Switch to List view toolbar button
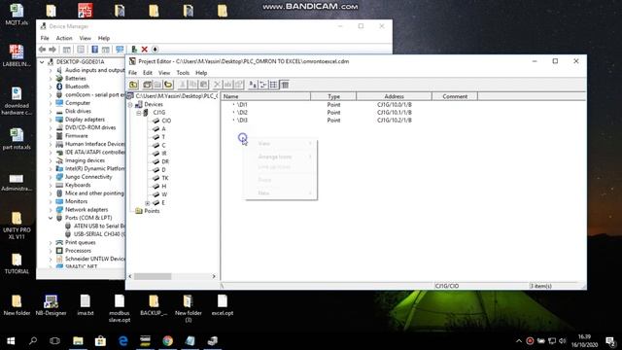This screenshot has height=350, width=622. click(x=274, y=85)
